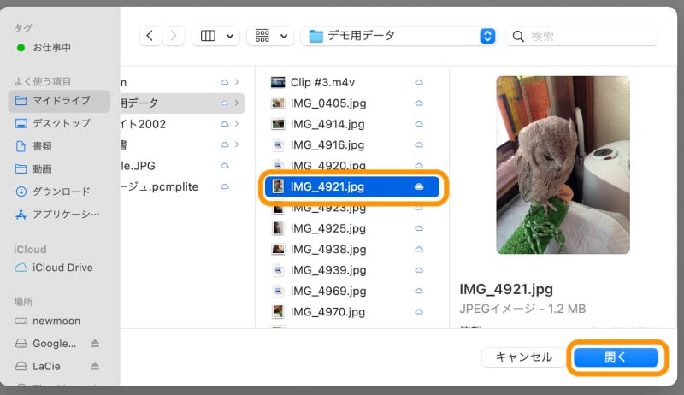Open the デモ用データ folder location popup

pos(398,36)
